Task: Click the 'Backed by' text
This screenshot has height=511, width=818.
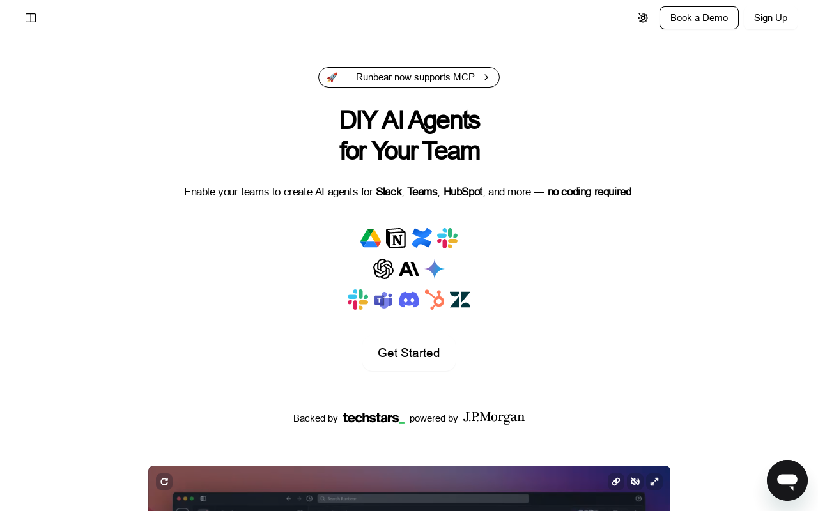Action: click(x=315, y=418)
